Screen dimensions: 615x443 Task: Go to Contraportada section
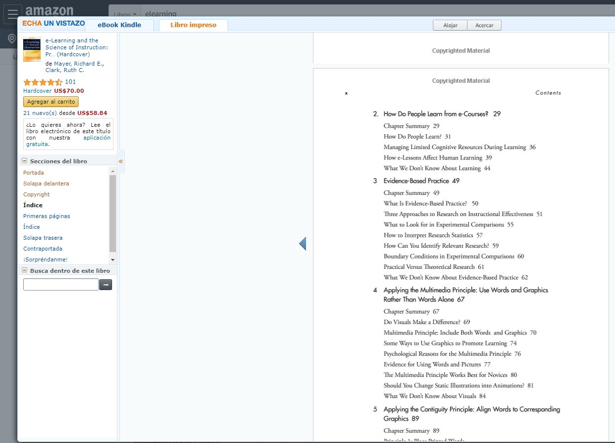[43, 249]
